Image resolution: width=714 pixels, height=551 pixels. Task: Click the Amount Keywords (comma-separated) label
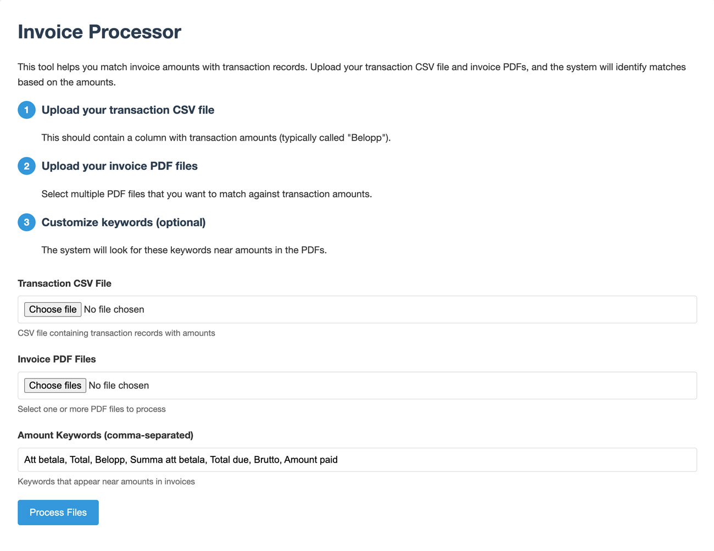coord(105,435)
